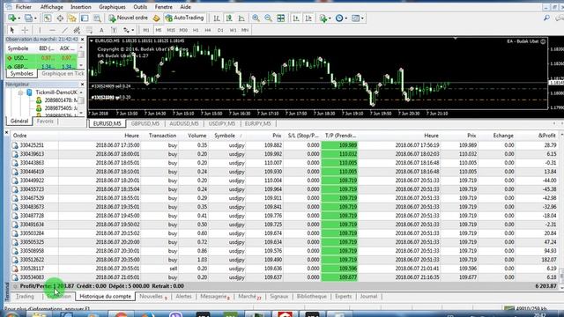Screen dimensions: 564x317
Task: Toggle the Terminal panel icon
Action: [x=85, y=18]
